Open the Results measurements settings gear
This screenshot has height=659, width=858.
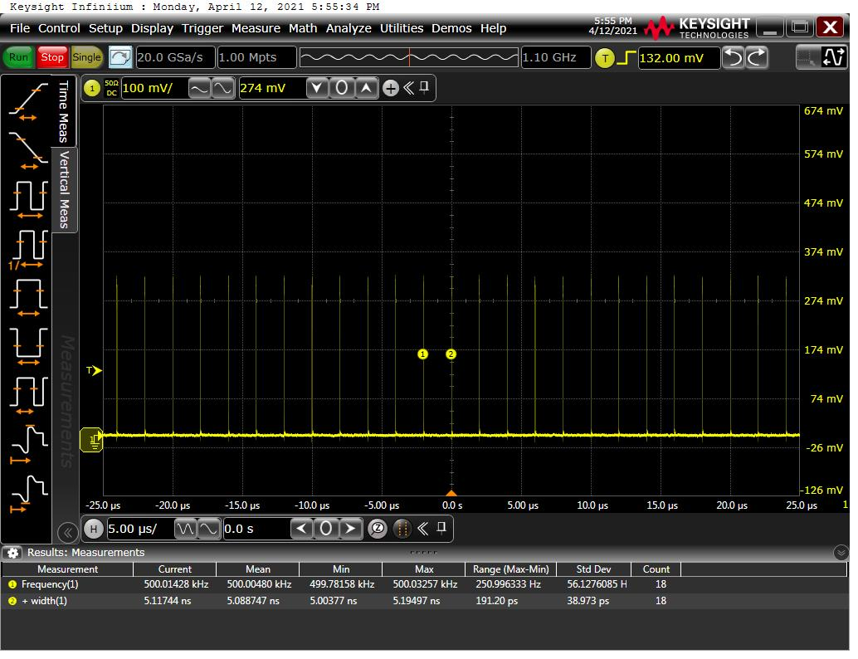(13, 553)
